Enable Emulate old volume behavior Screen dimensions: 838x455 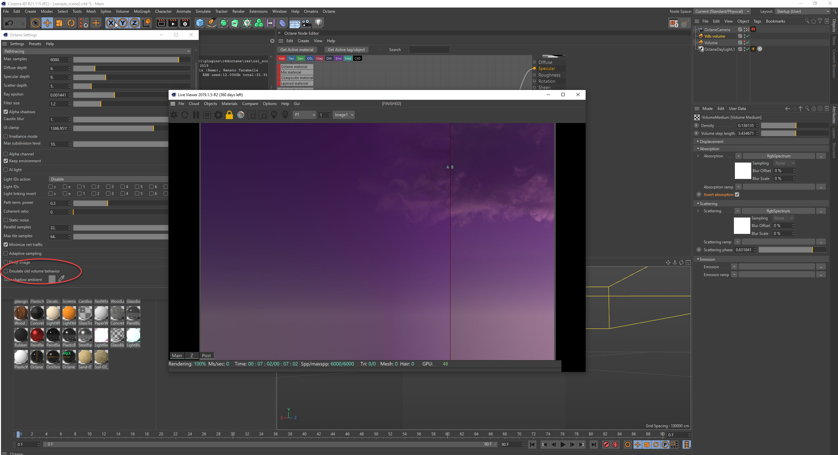[x=6, y=271]
